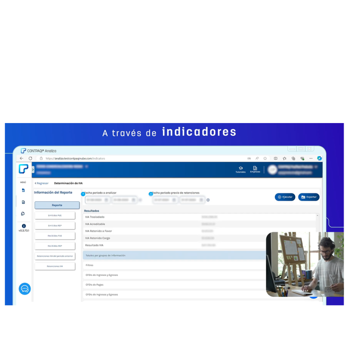Select the Emitidos REP tab
Screen dimensions: 346x346
(x=55, y=225)
